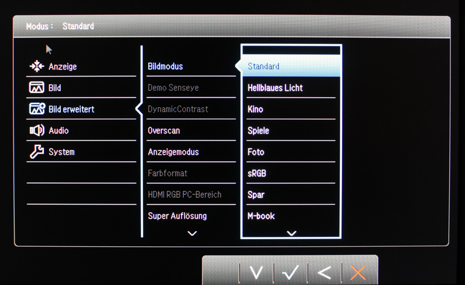Expand more options below Super Auflösung
This screenshot has width=465, height=285.
click(x=192, y=234)
